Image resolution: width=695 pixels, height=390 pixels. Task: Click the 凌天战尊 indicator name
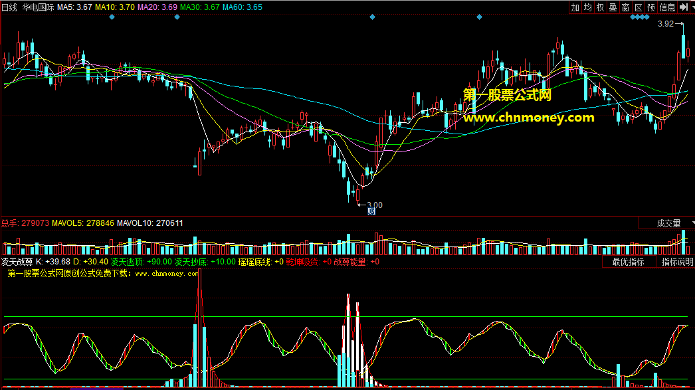point(17,262)
